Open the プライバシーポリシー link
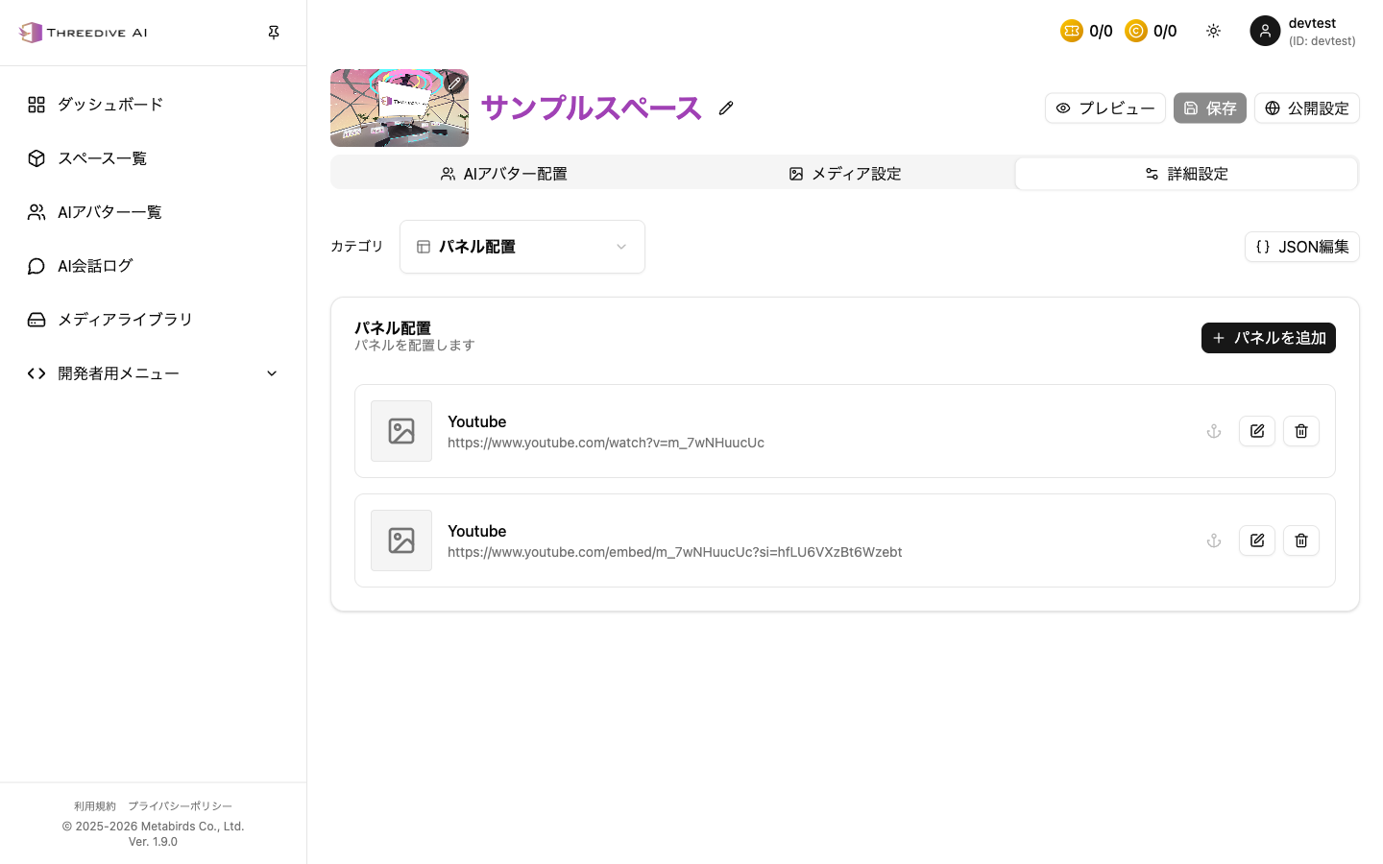Screen dimensions: 1383x864 click(x=180, y=806)
